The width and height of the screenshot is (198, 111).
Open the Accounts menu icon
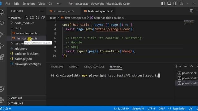click(2, 89)
